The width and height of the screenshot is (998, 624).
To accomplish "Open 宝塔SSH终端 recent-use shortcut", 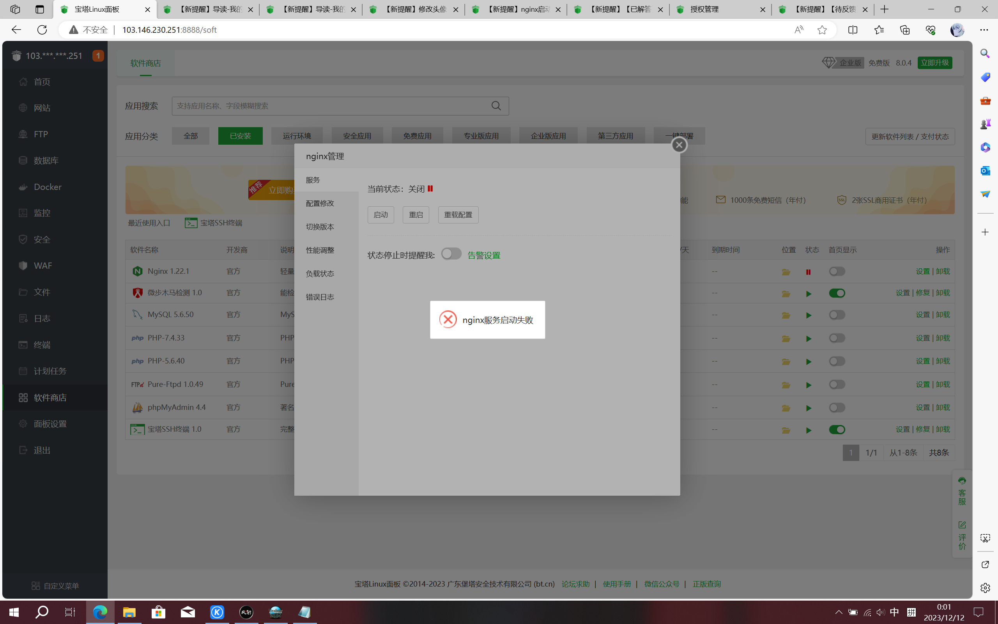I will 213,223.
